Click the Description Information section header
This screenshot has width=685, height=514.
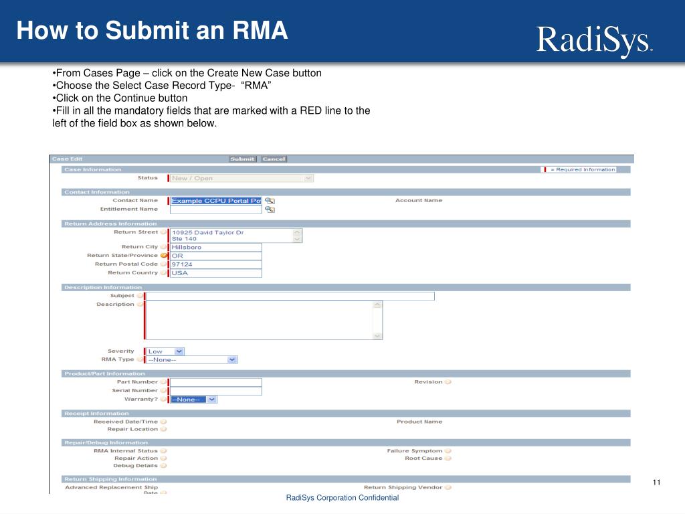point(346,288)
